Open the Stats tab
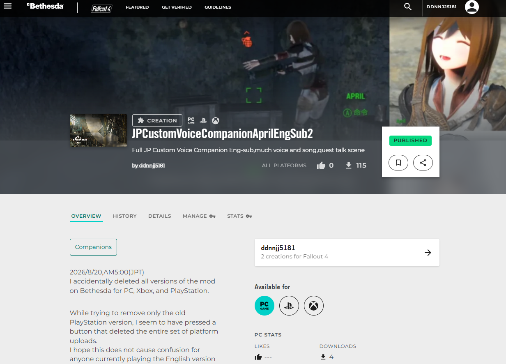506x364 pixels. point(239,216)
